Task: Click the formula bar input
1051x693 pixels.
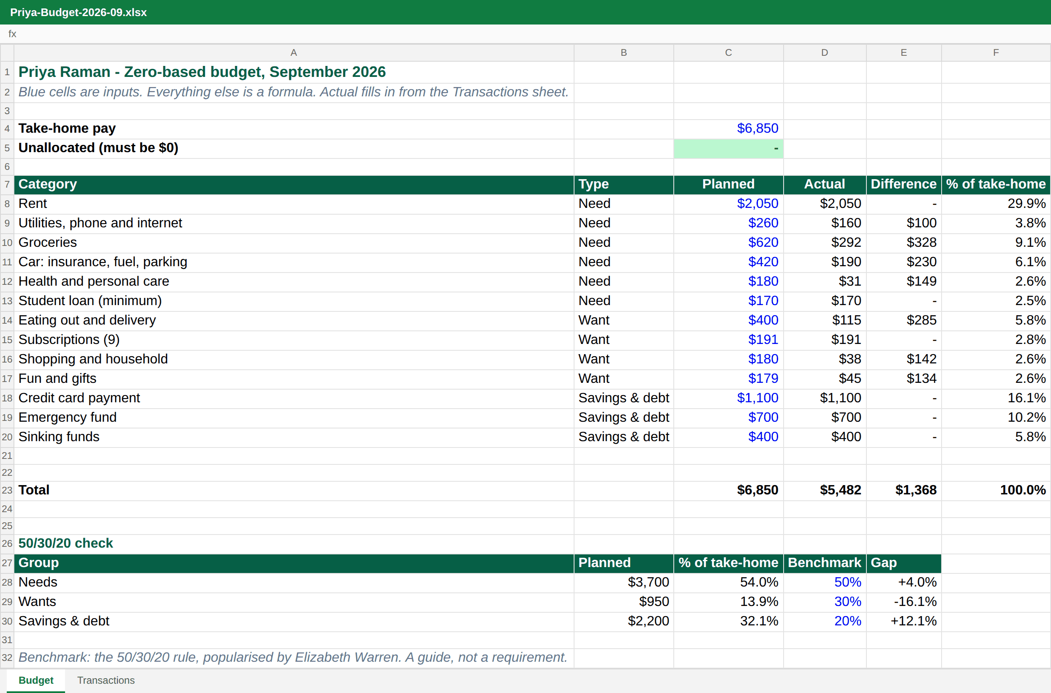Action: pos(533,33)
